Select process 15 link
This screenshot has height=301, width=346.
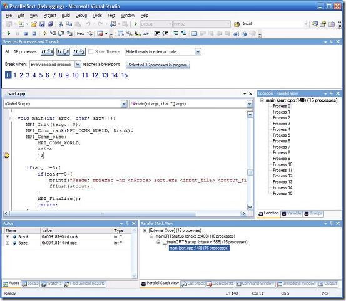[125, 75]
